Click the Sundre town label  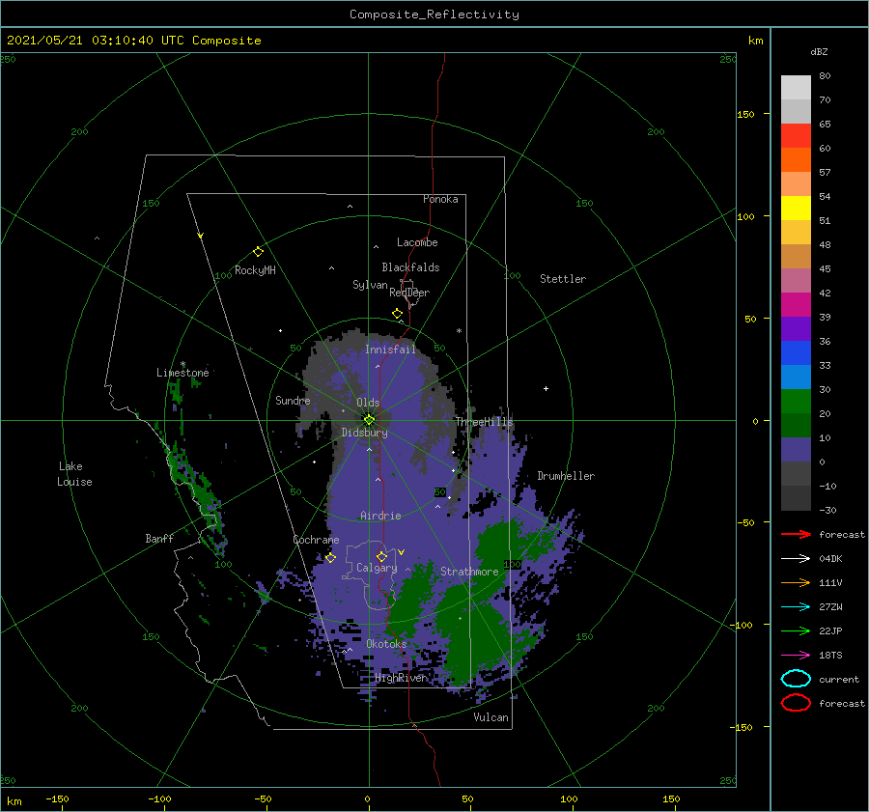click(293, 400)
